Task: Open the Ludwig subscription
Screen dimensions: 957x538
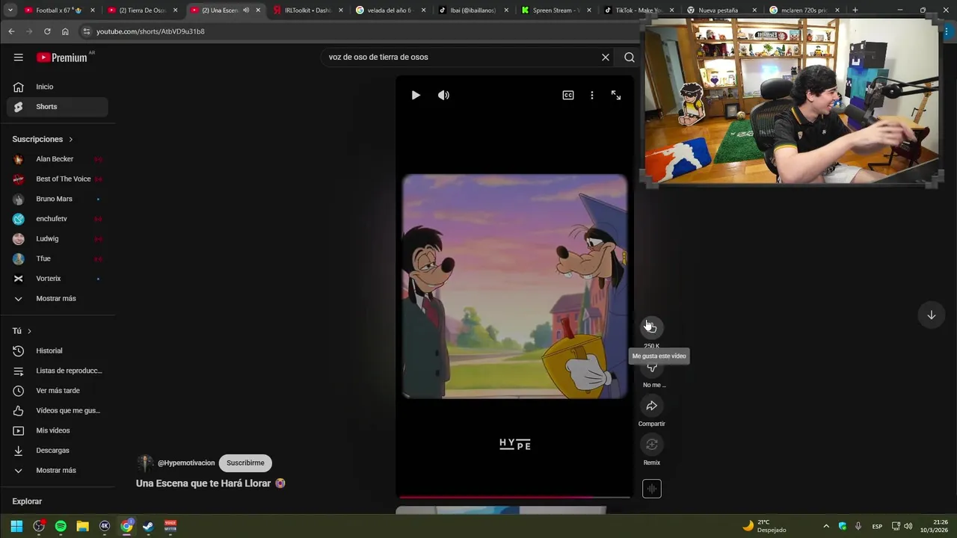Action: [x=58, y=238]
